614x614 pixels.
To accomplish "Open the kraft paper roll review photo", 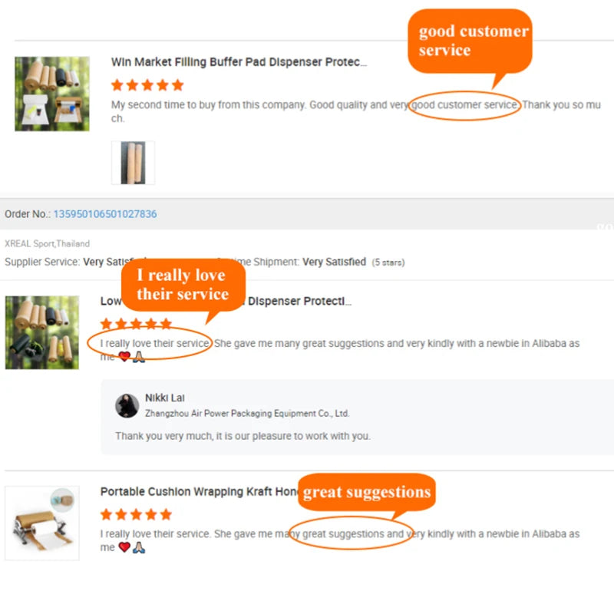I will point(133,163).
